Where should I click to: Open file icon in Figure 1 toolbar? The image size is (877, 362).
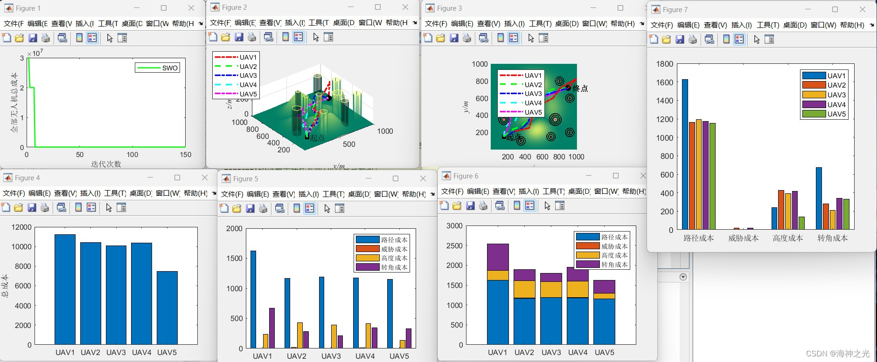(19, 38)
